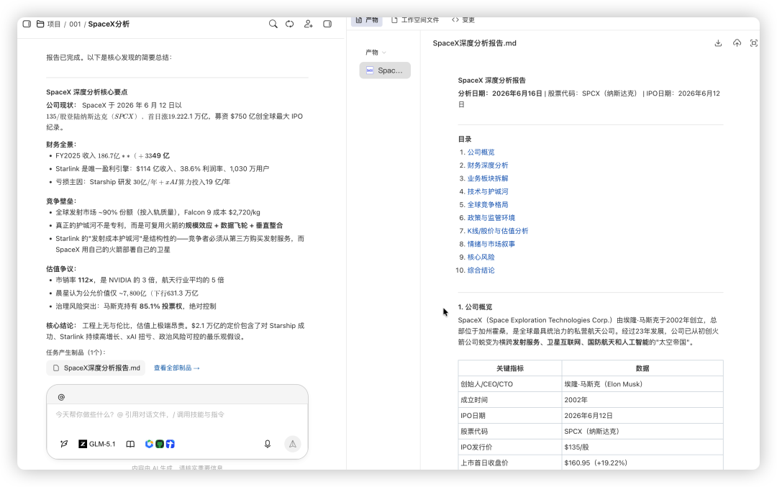Jump to 技术与护城河 section link
The width and height of the screenshot is (777, 487).
tap(488, 192)
